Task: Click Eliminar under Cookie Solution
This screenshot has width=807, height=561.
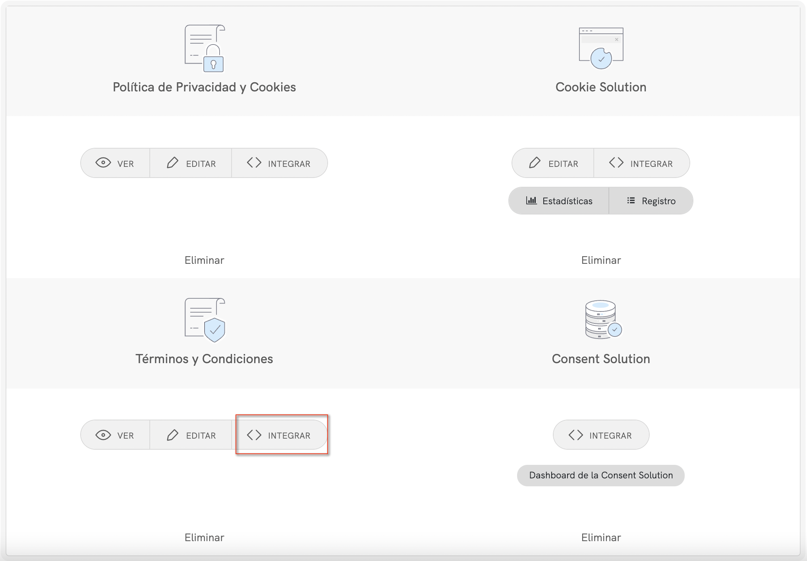Action: (601, 260)
